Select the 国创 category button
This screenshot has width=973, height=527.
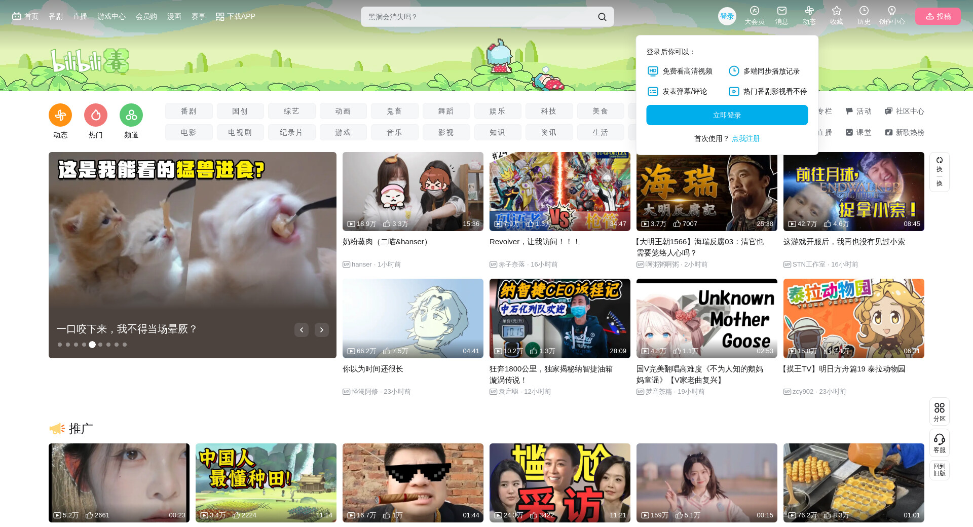(240, 111)
